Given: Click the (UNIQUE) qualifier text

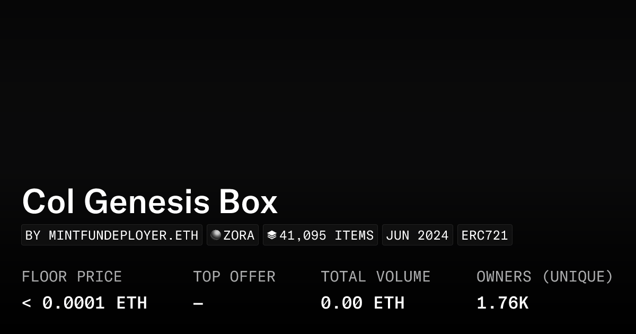Looking at the screenshot, I should point(577,277).
